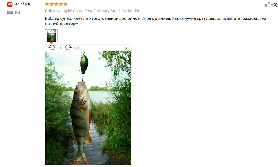Click the 'Color: 4' variant text
Viewport: 278px width, 167px height.
(52, 11)
